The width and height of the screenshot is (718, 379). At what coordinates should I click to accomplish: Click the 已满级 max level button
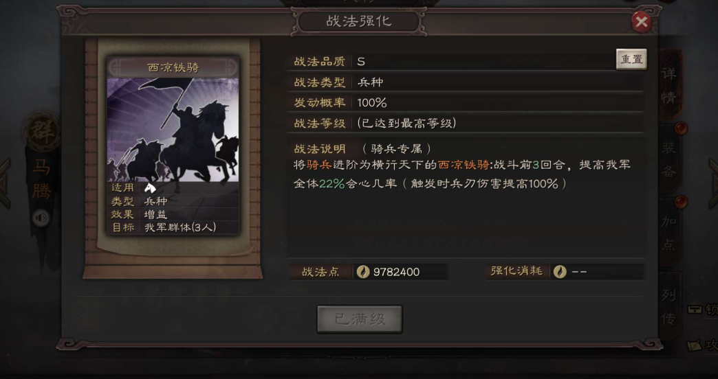click(x=360, y=319)
